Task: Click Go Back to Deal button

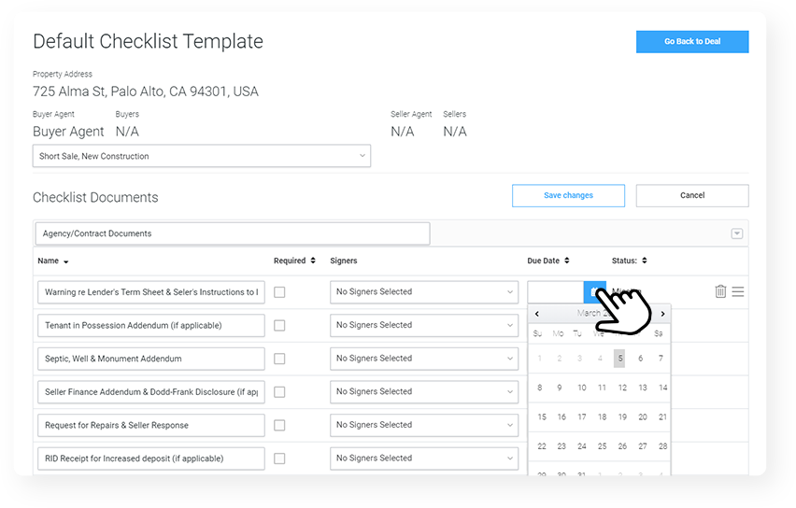Action: tap(691, 42)
